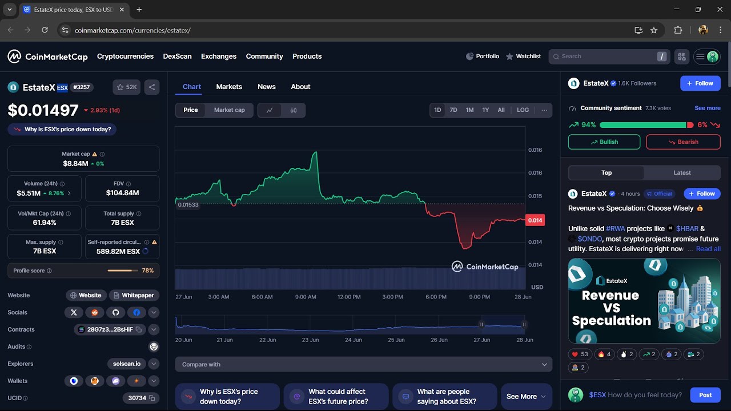Open Products menu
The height and width of the screenshot is (411, 731).
pyautogui.click(x=307, y=57)
